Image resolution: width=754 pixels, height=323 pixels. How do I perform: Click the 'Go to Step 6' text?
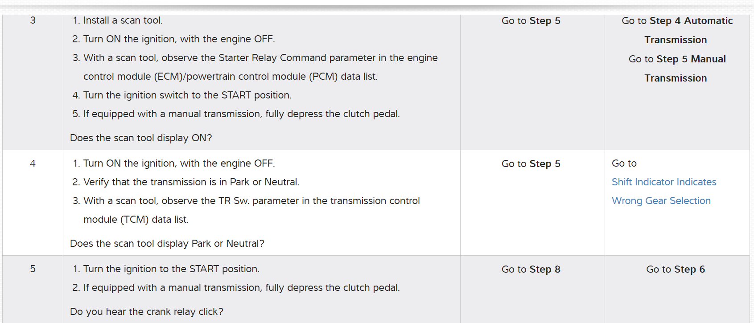click(675, 270)
